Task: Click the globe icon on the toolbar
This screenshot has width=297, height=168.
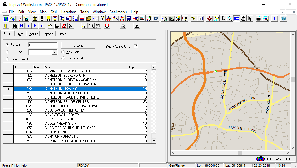Action: 6,18
